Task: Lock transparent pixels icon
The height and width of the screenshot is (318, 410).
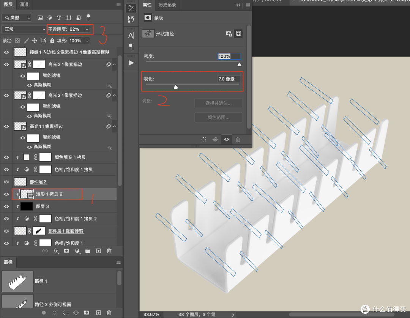Action: (17, 41)
